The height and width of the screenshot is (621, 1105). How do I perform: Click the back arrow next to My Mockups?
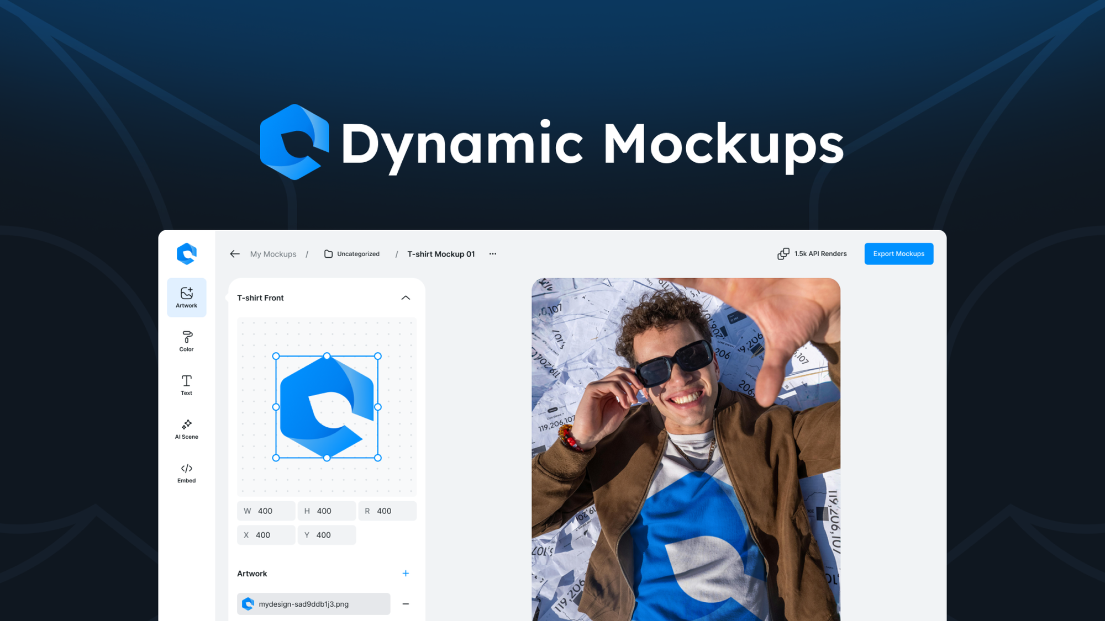pos(234,253)
